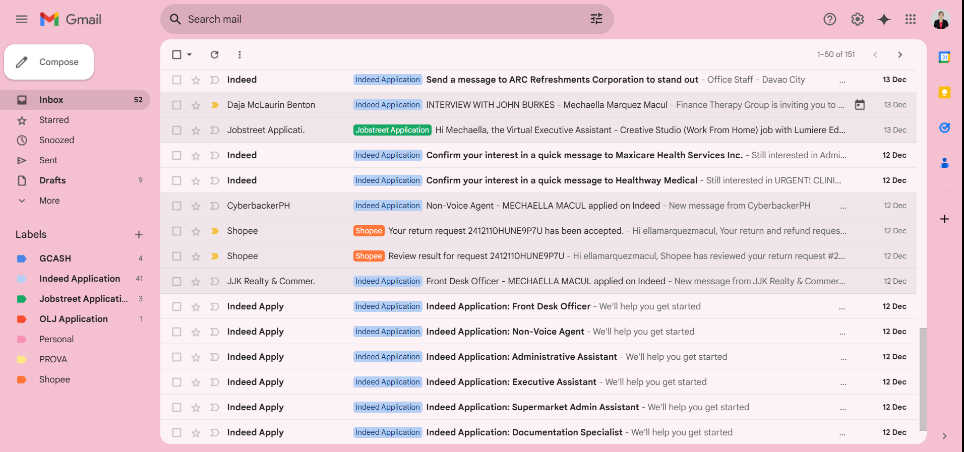Star the Daja McLaurin Benton email
The height and width of the screenshot is (452, 964).
point(196,105)
